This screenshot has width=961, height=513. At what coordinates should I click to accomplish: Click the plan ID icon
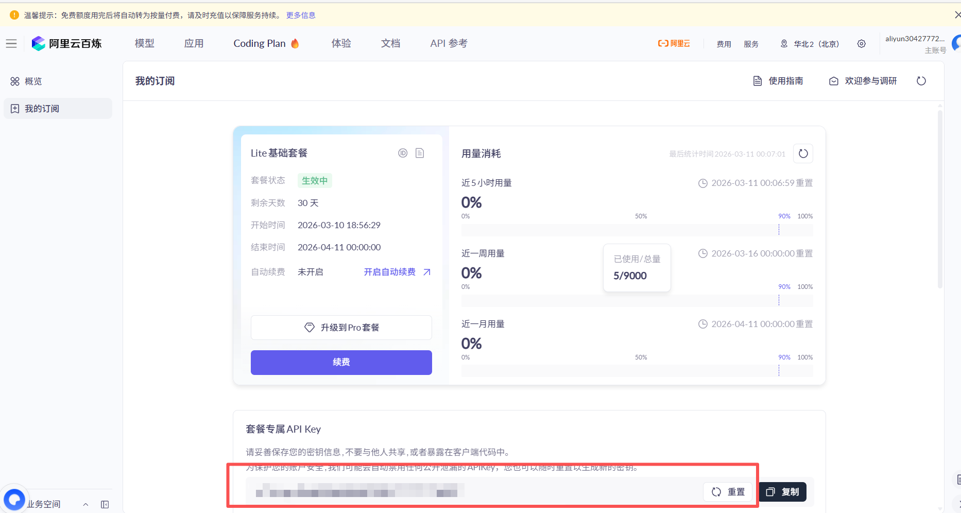(403, 153)
